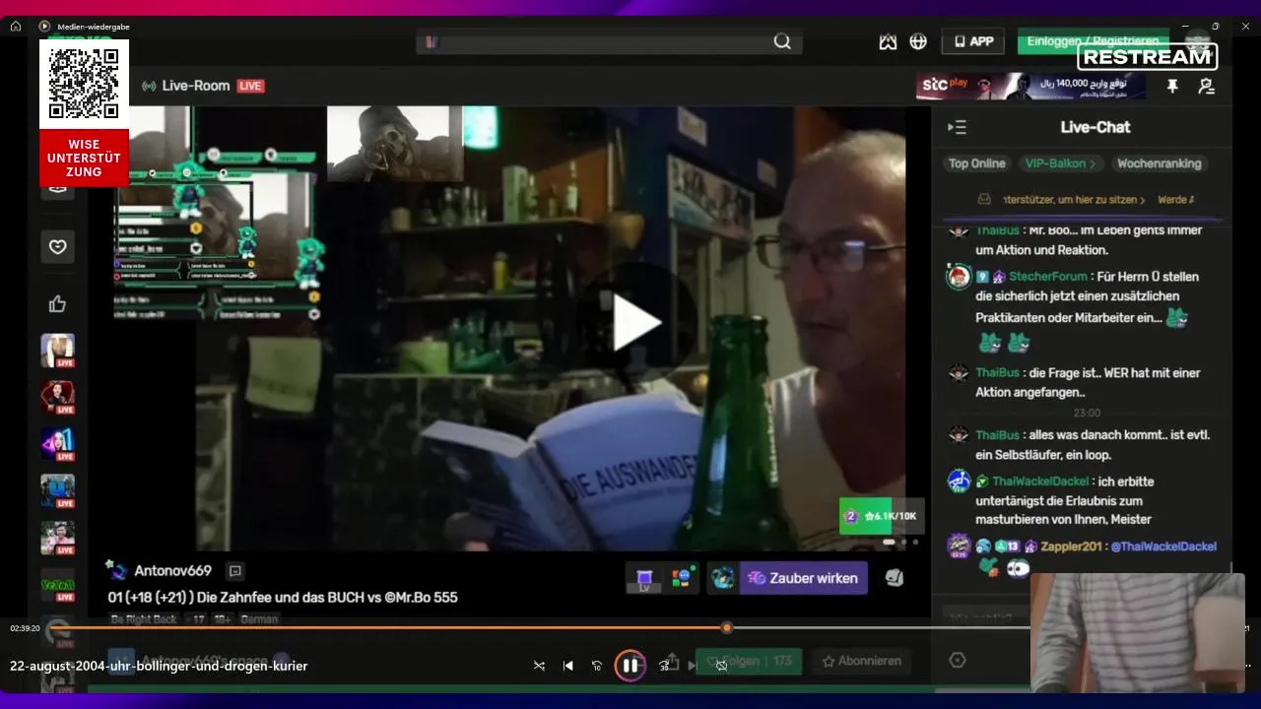Click the 6.1K/10K star goal badge
Screen dimensions: 1261x709
pyautogui.click(x=881, y=516)
